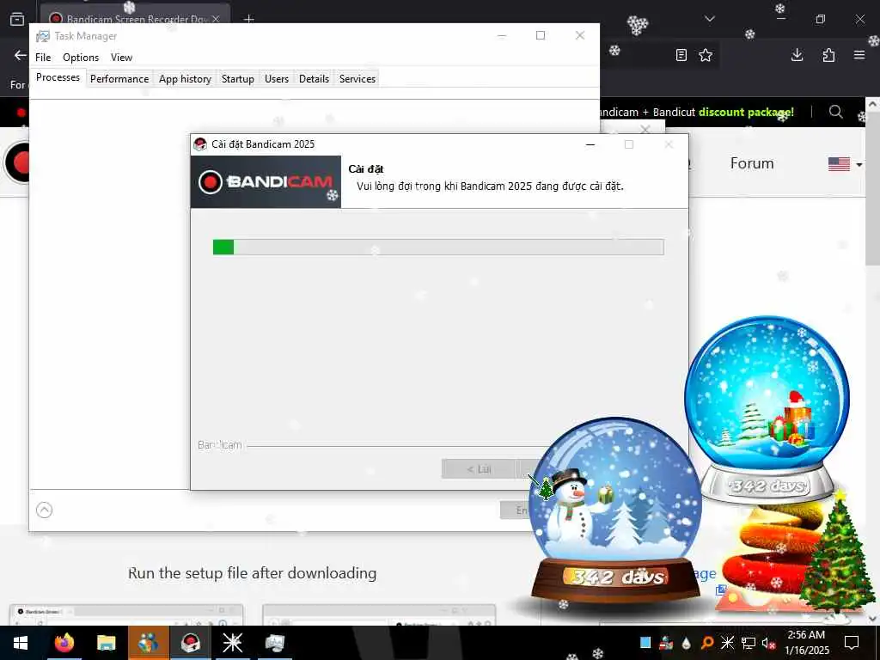The image size is (880, 660).
Task: Open the language flag dropdown on website
Action: tap(846, 164)
